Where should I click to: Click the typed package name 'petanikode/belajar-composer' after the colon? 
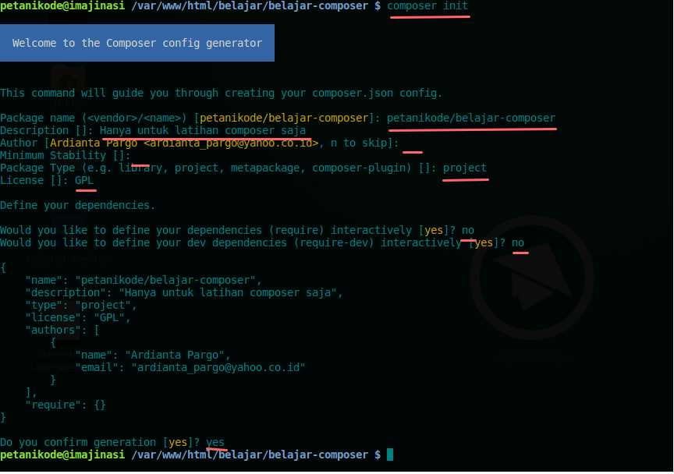(471, 118)
